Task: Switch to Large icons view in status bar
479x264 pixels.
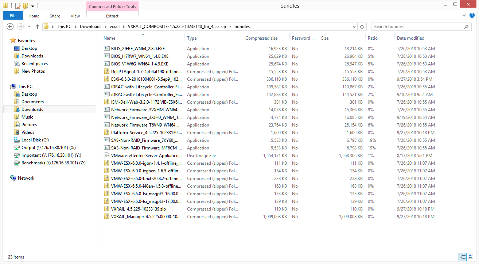Action: click(x=471, y=257)
